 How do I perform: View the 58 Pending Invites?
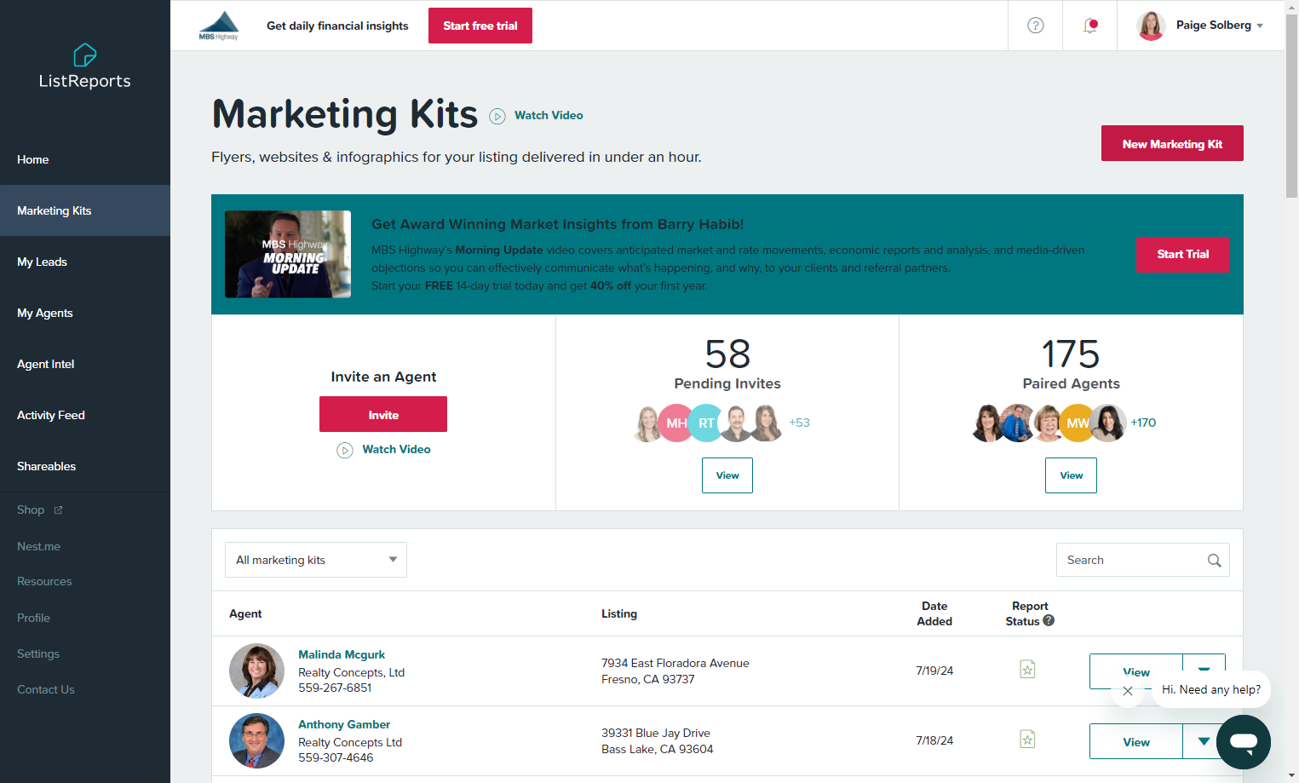727,475
